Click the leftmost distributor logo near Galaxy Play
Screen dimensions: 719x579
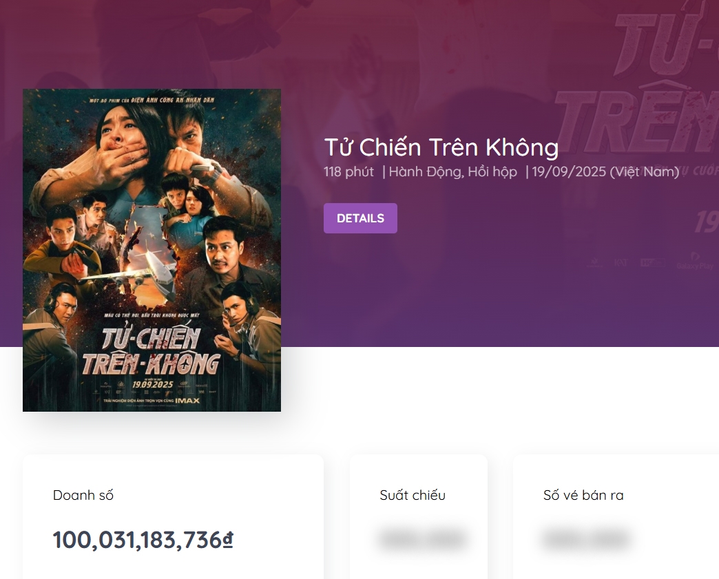(594, 262)
